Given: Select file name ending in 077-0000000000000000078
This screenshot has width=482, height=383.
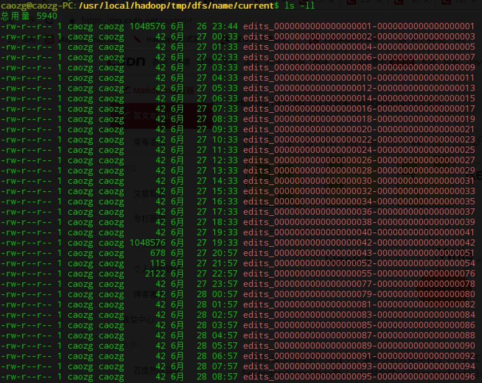Looking at the screenshot, I should click(359, 284).
